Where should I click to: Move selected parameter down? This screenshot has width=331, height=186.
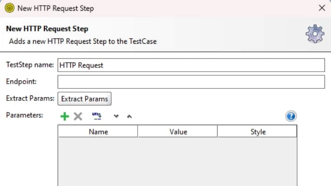[116, 116]
